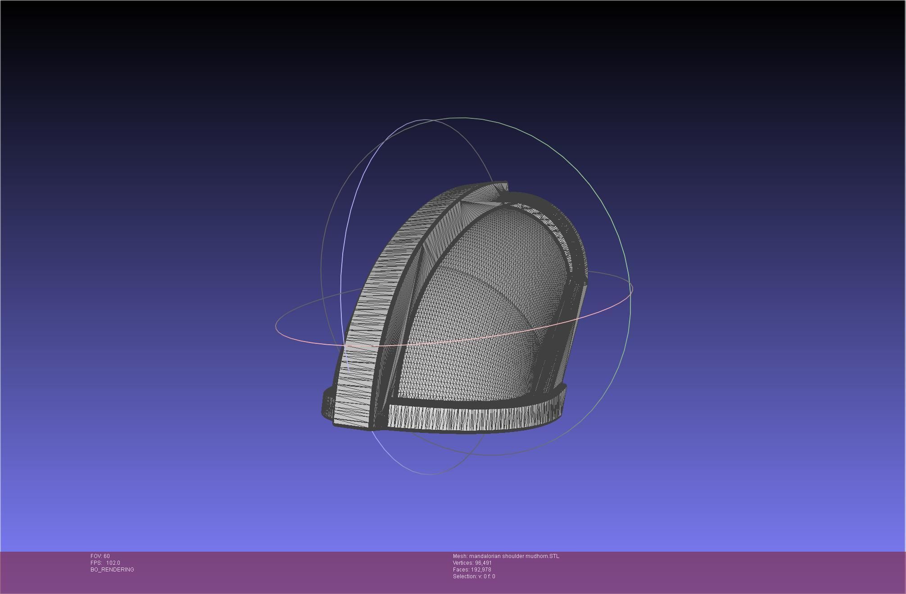Click the FPS: 102.0 readout

[105, 563]
